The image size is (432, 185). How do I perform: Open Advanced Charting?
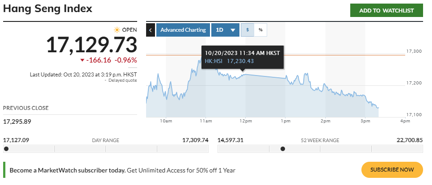183,30
